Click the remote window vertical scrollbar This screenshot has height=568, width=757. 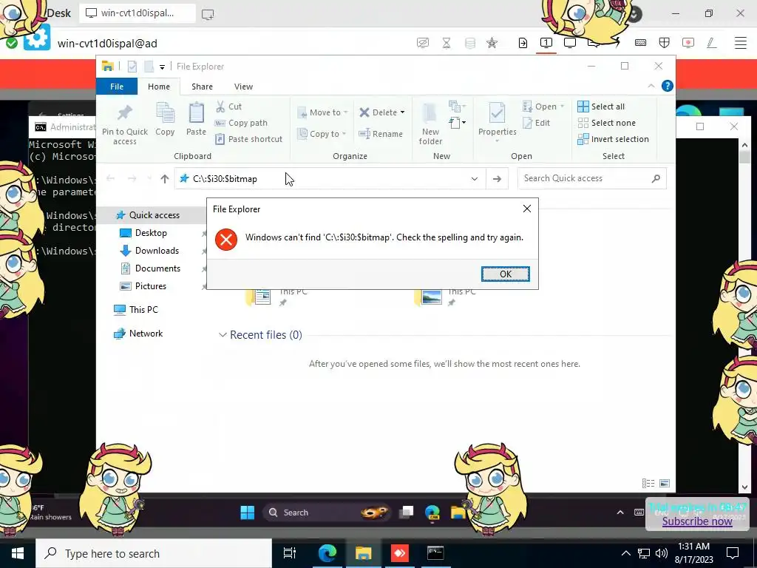tap(744, 315)
